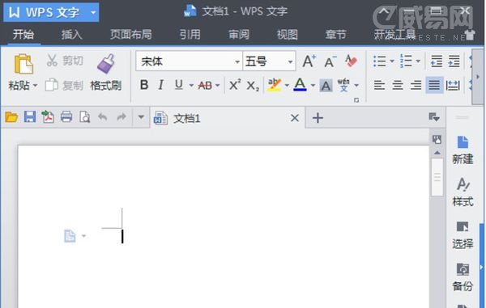Open the 引用 tab
Screen dimensions: 486x308
[x=190, y=34]
